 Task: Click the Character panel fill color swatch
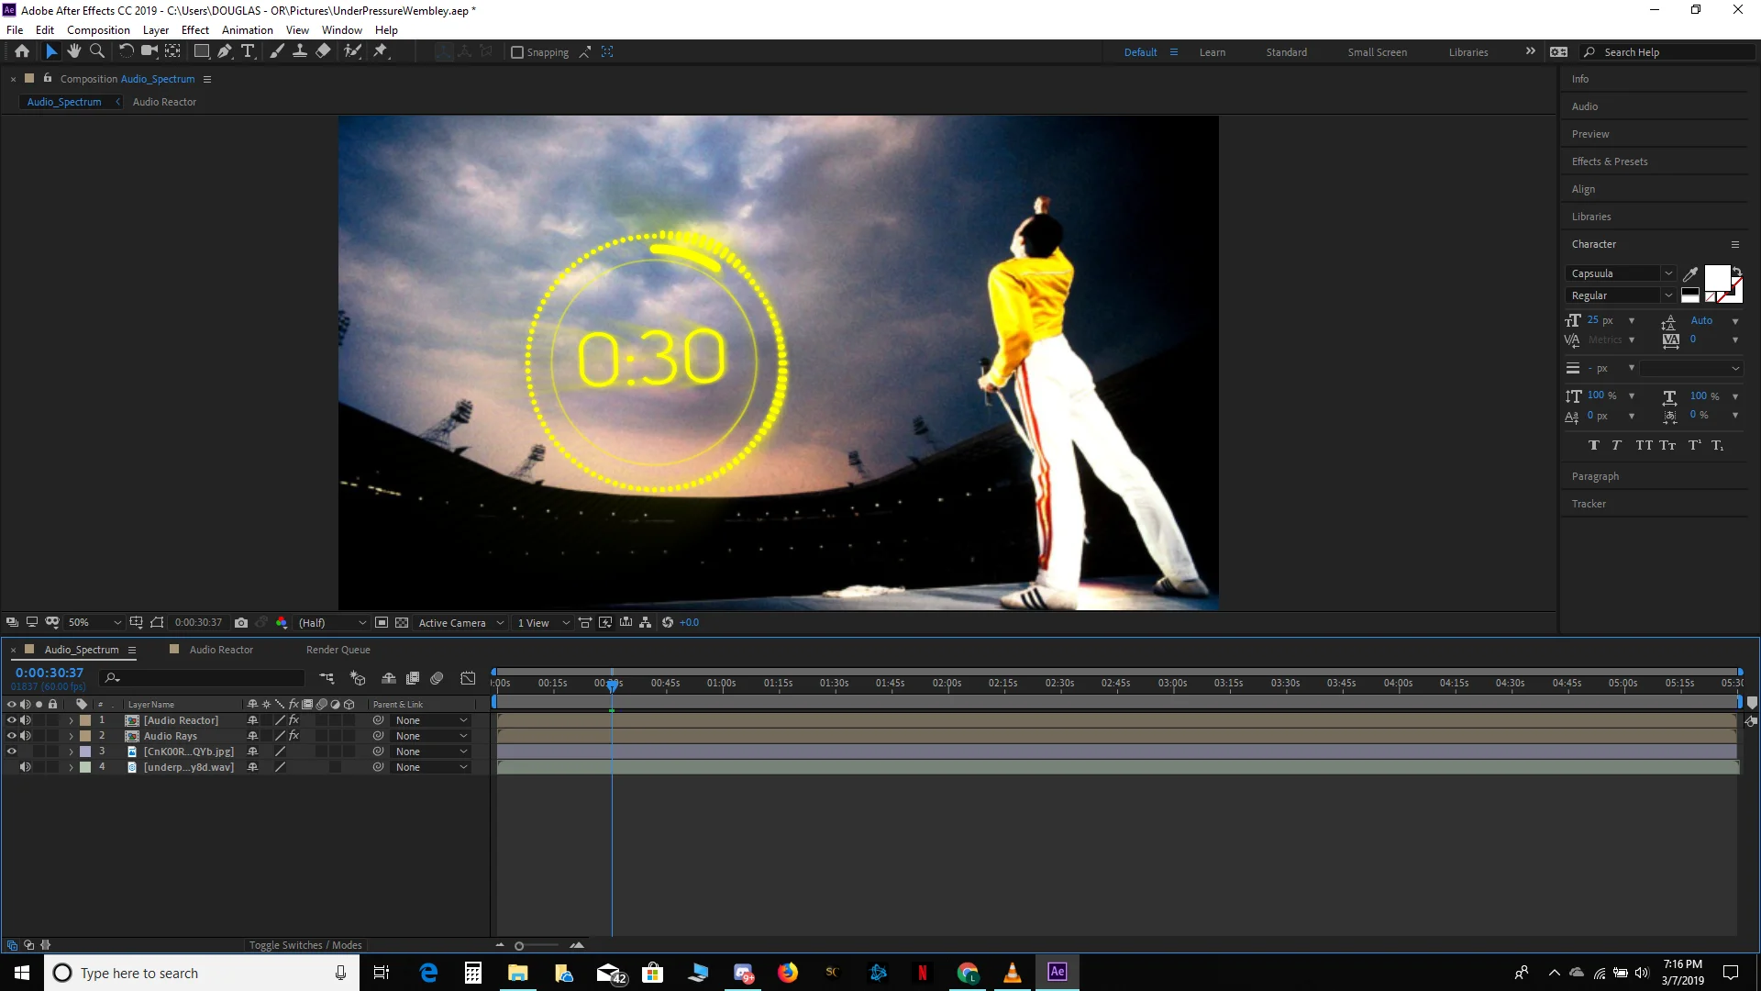1717,277
